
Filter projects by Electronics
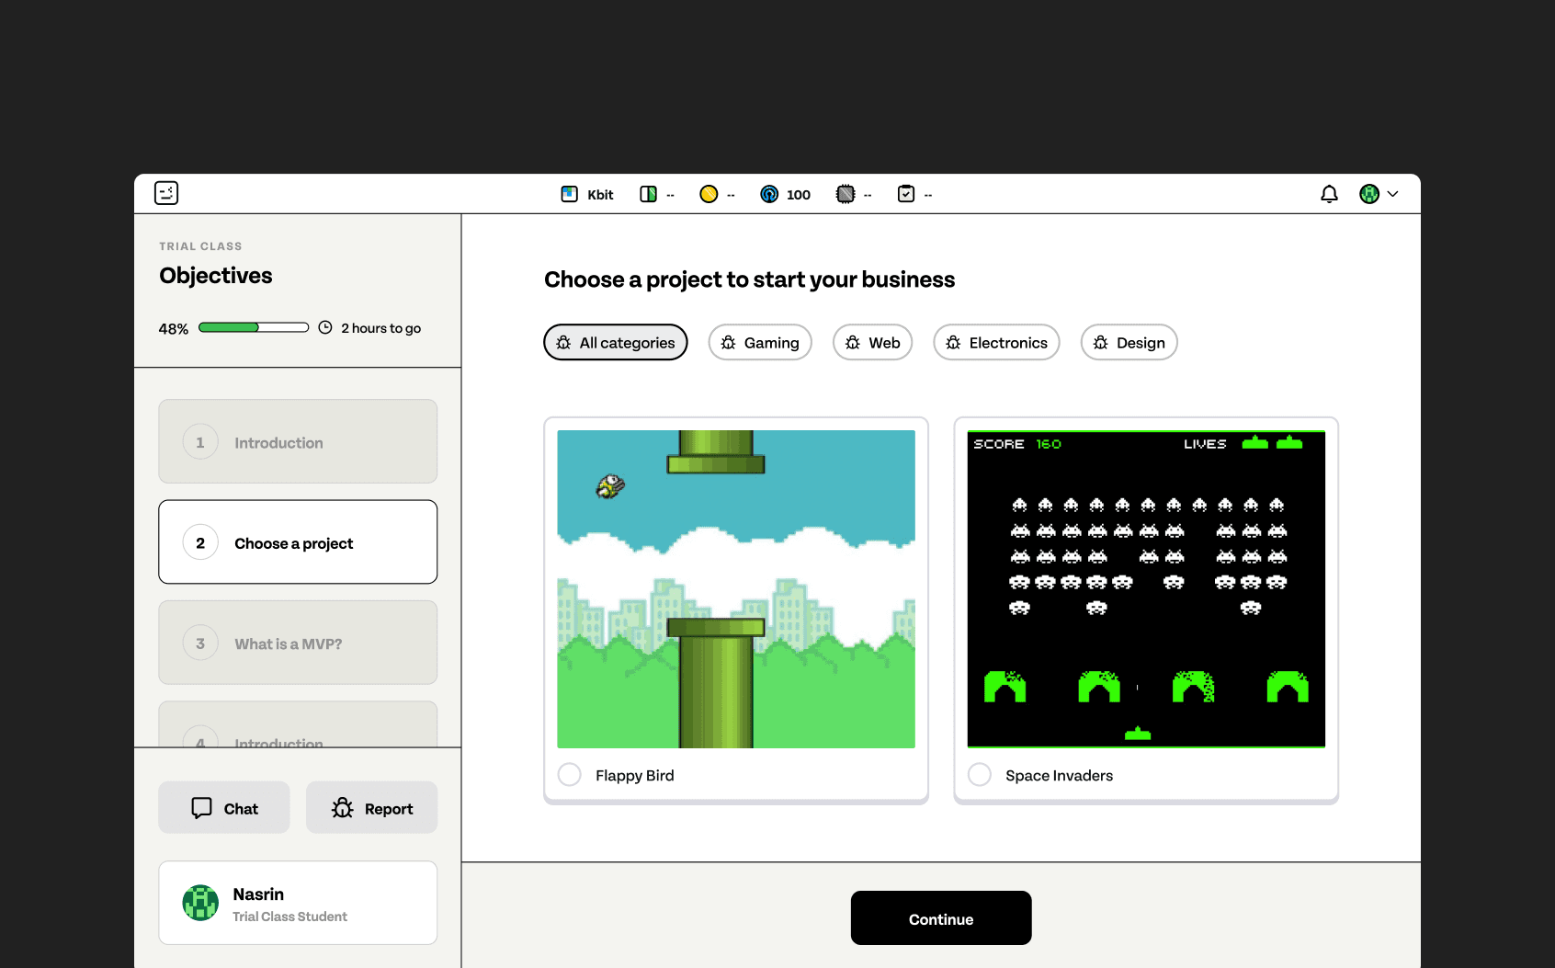997,342
